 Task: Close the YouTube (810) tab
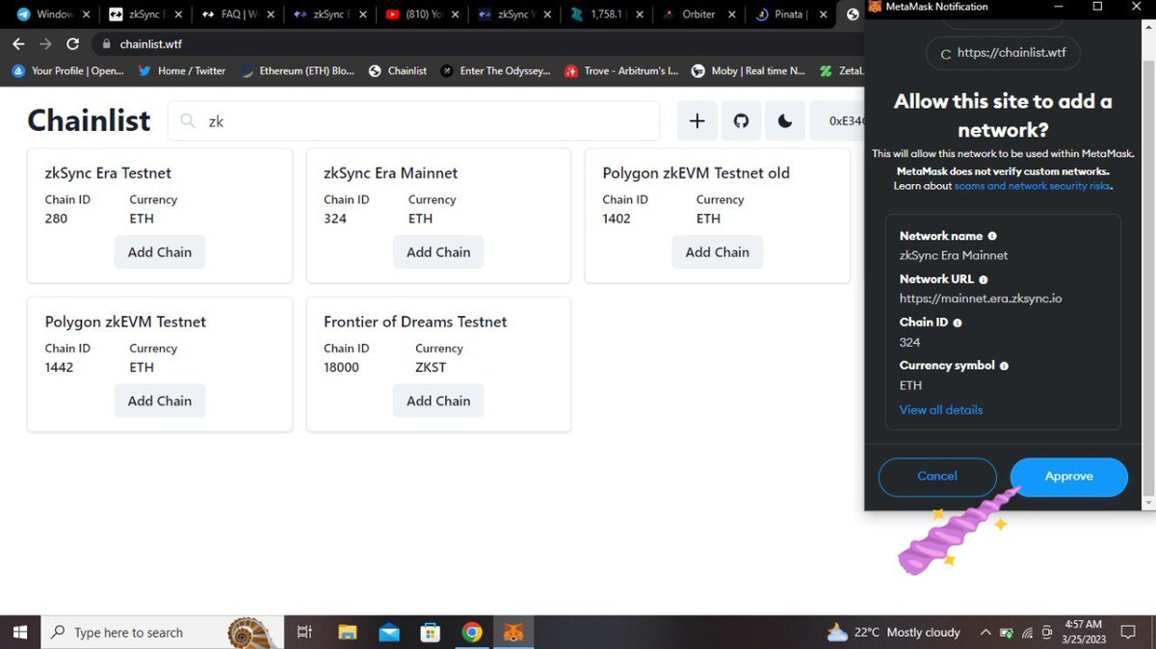click(455, 14)
